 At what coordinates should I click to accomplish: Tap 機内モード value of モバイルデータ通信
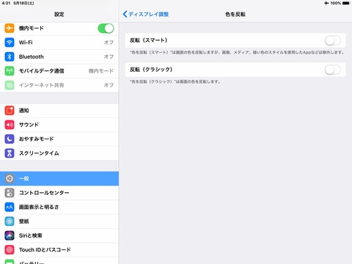coord(101,71)
